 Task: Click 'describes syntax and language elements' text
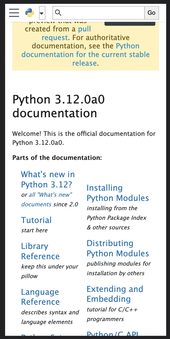click(x=50, y=317)
